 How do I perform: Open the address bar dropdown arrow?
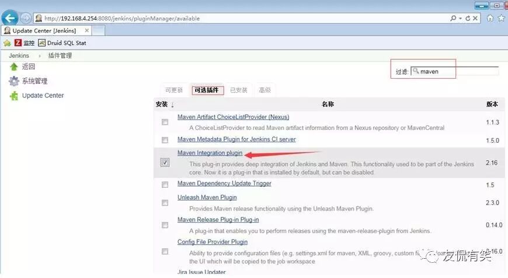[x=460, y=19]
